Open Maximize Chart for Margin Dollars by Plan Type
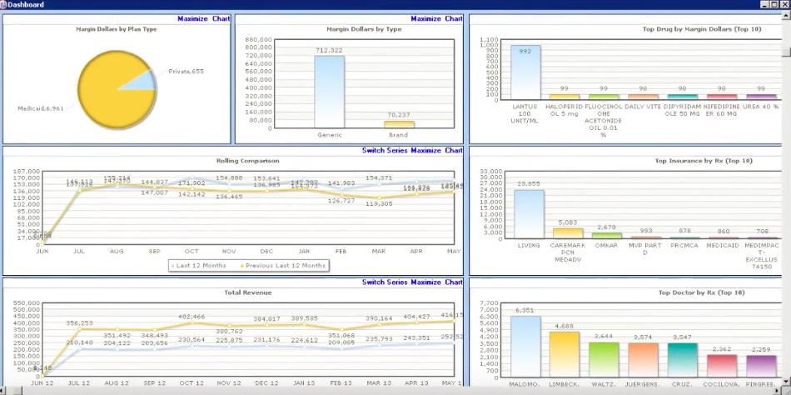 (x=204, y=18)
